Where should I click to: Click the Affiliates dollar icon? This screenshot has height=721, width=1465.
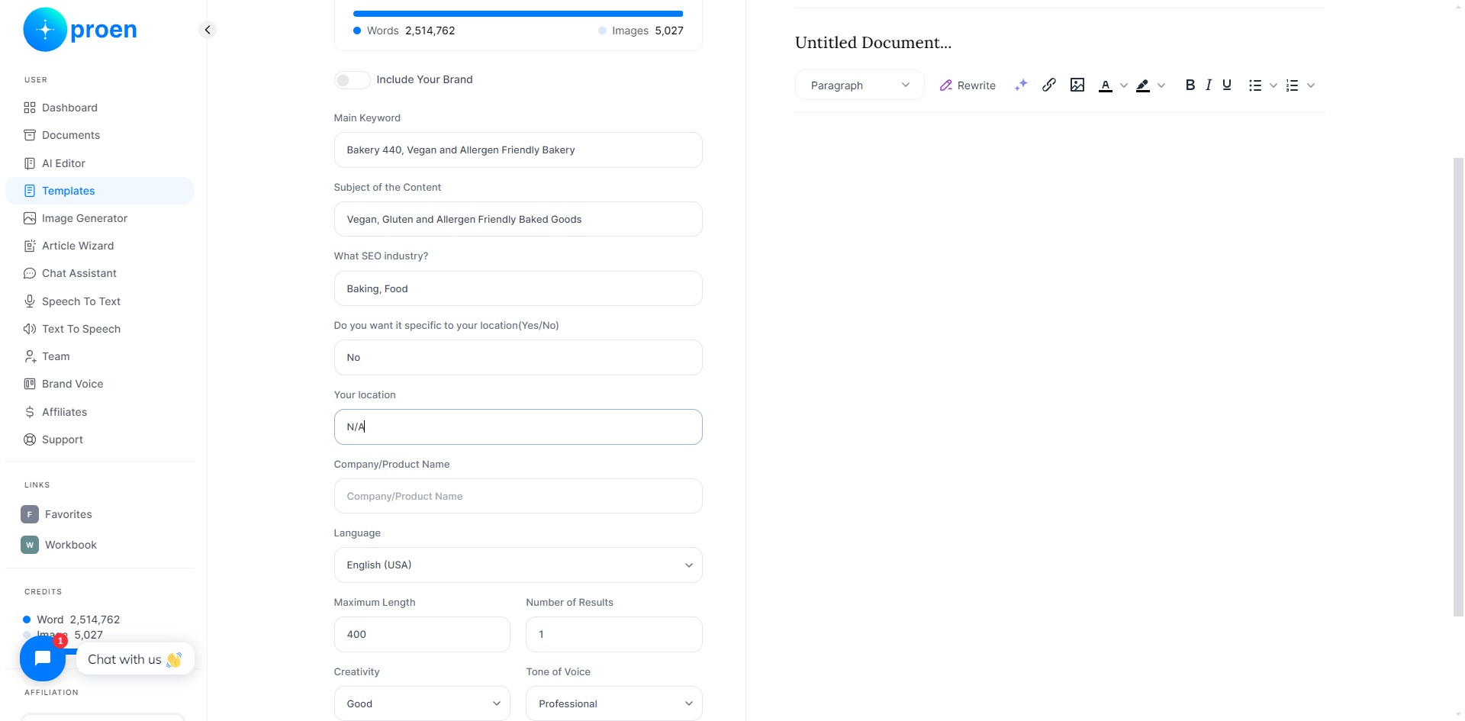tap(30, 412)
